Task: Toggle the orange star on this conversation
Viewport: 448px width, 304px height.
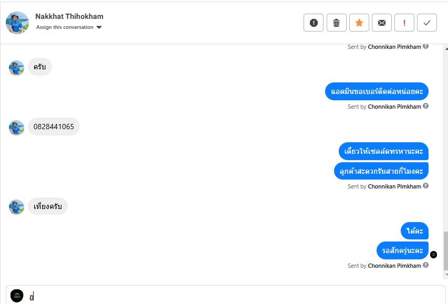Action: (359, 23)
